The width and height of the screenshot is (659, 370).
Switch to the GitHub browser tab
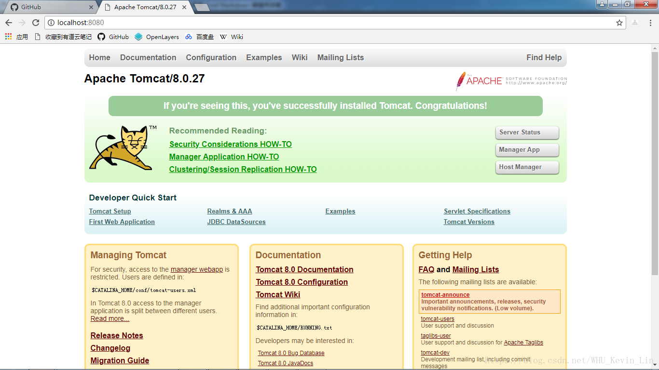click(48, 7)
